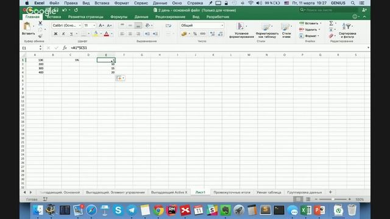The image size is (390, 219).
Task: Open font color dropdown arrow
Action: (x=112, y=34)
